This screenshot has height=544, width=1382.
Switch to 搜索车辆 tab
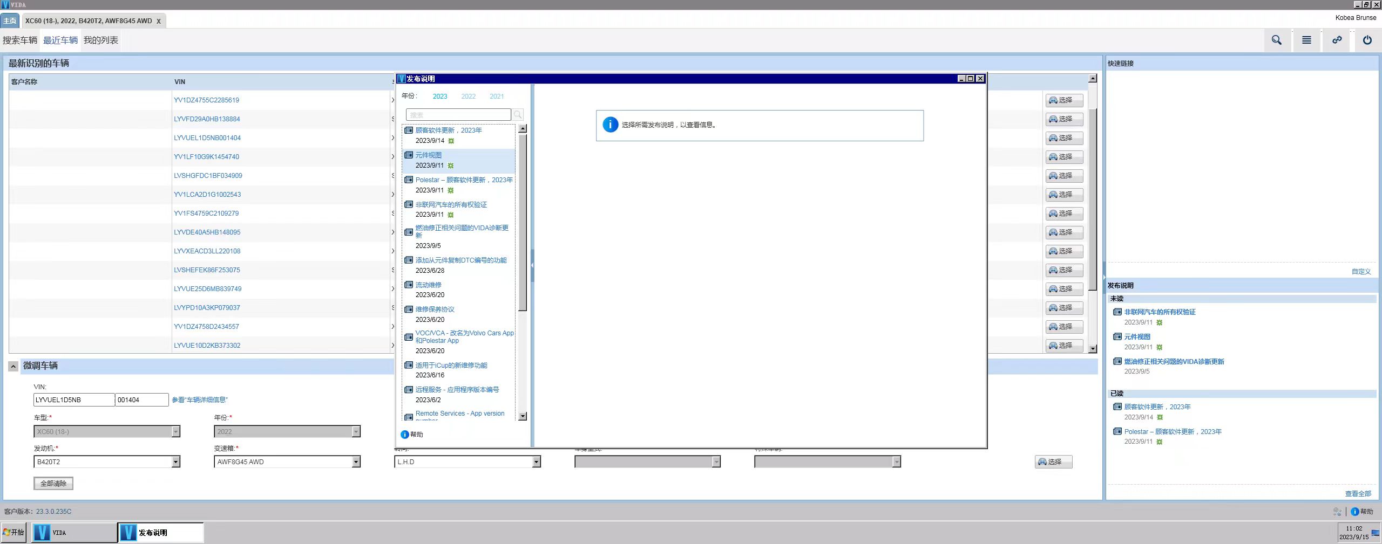[20, 40]
